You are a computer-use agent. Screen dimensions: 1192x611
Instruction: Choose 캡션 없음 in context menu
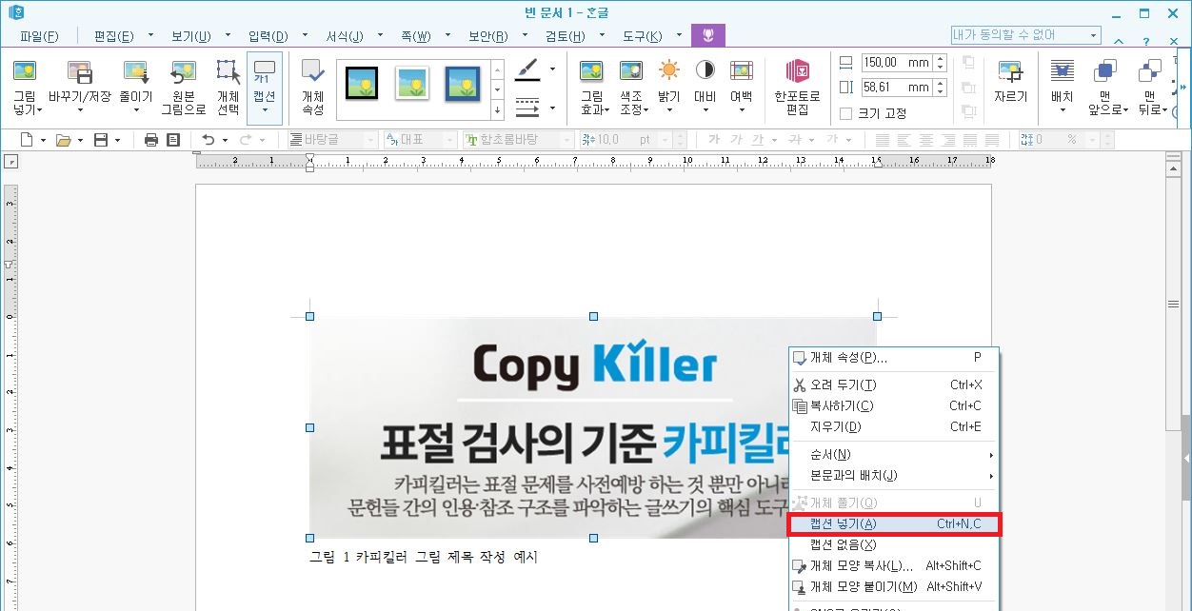(894, 544)
